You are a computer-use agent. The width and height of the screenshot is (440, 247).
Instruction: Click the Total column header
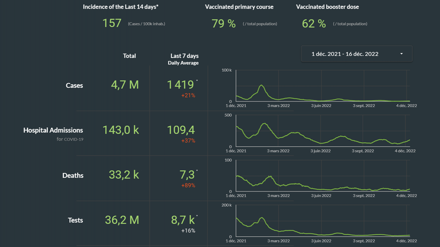[x=130, y=56]
